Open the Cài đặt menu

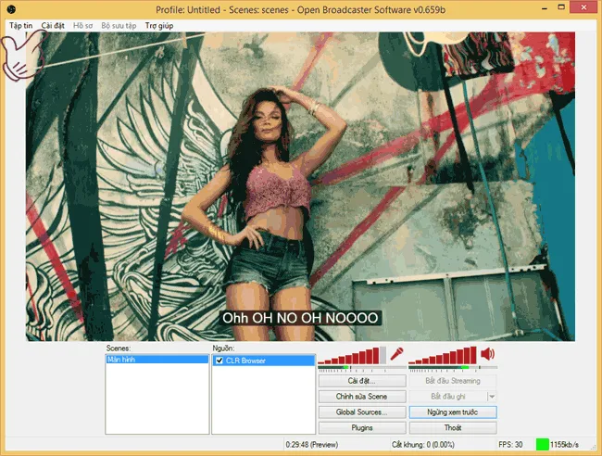click(x=53, y=25)
